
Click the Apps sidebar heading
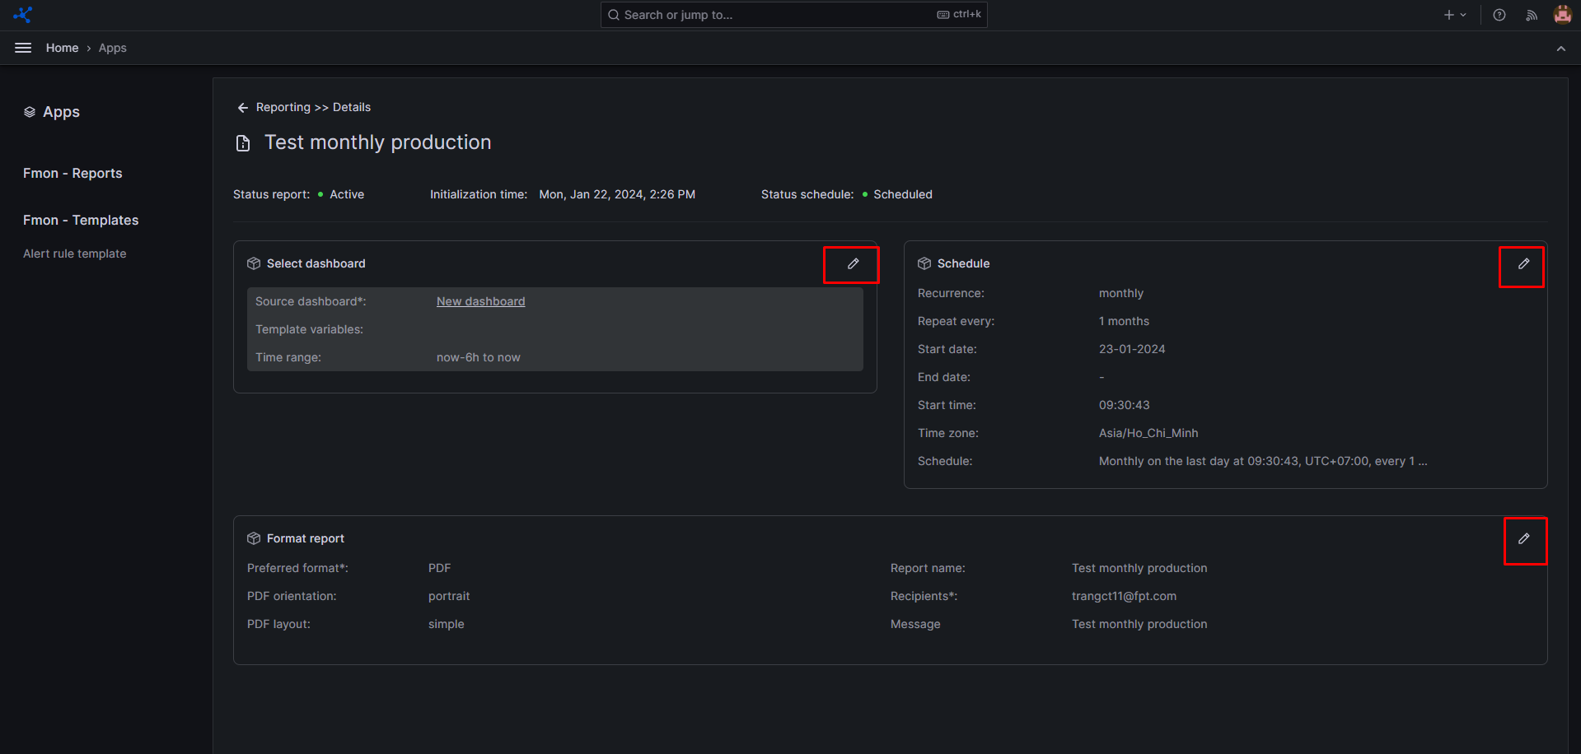point(61,112)
